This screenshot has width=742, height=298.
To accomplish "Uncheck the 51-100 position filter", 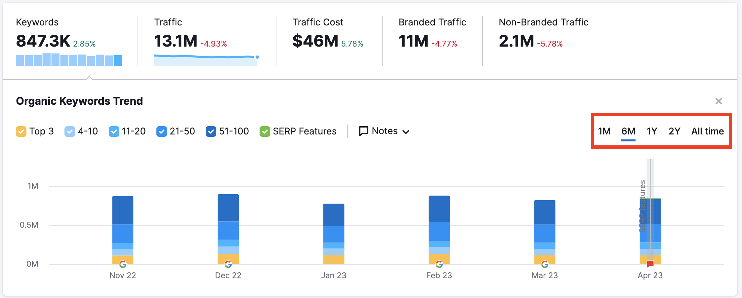I will (211, 131).
